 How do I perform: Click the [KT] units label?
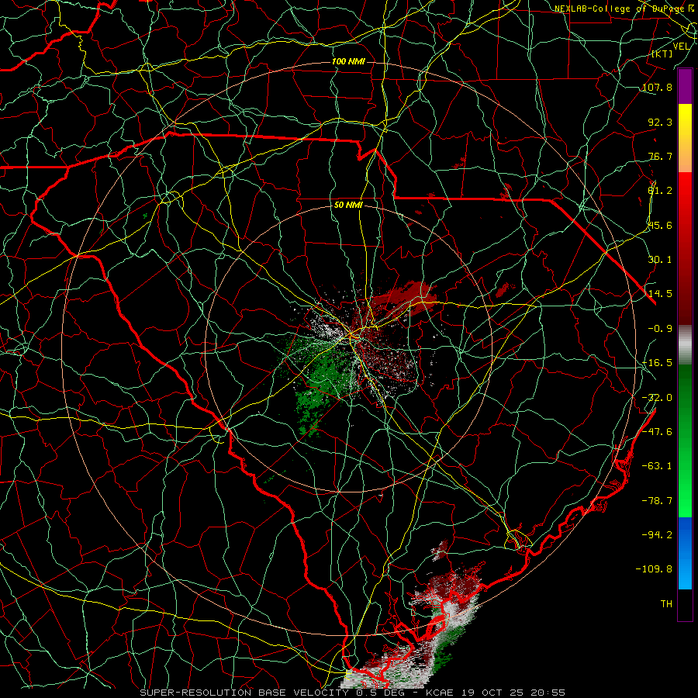(662, 54)
